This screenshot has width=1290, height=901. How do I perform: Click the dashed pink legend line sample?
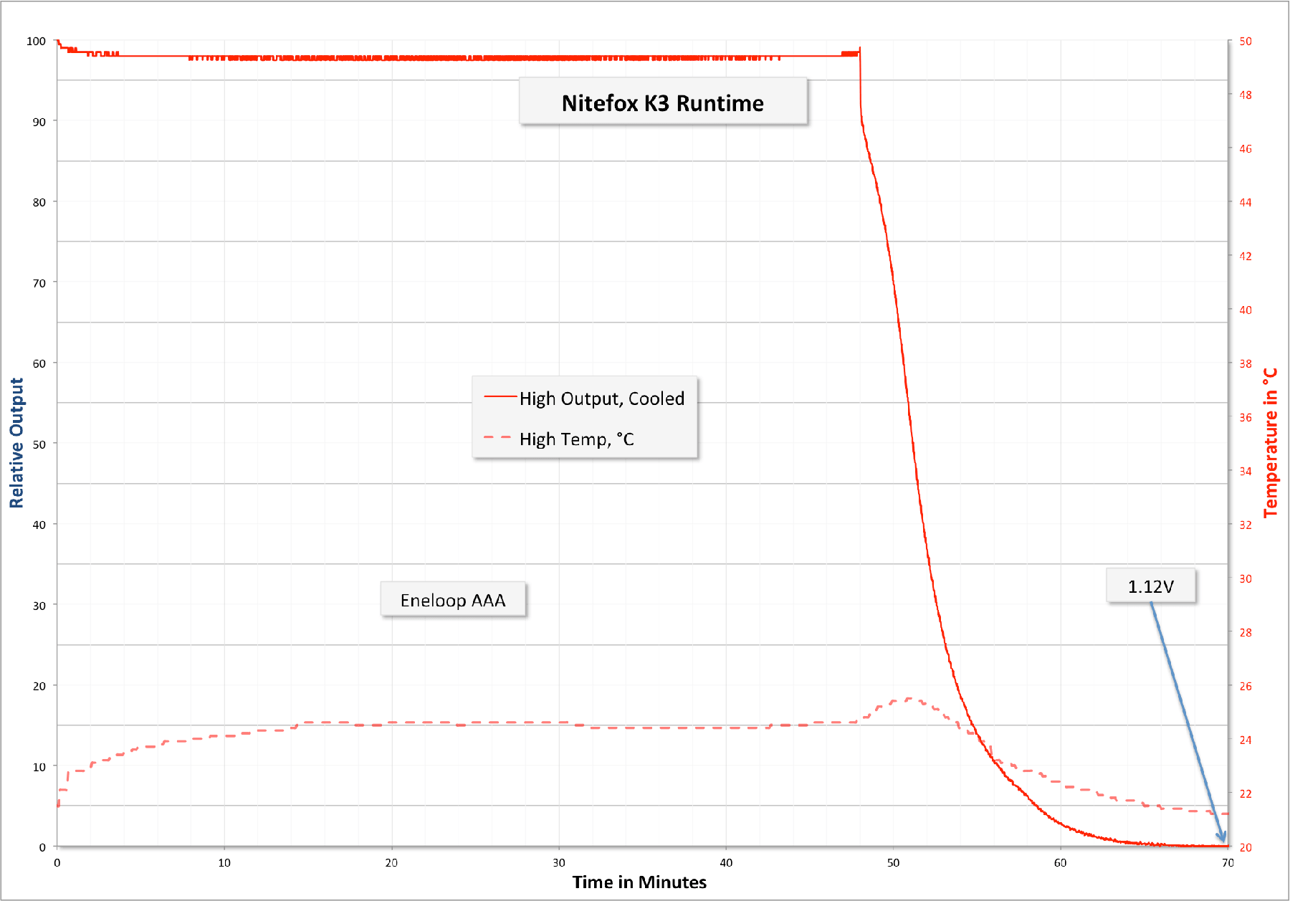coord(498,437)
